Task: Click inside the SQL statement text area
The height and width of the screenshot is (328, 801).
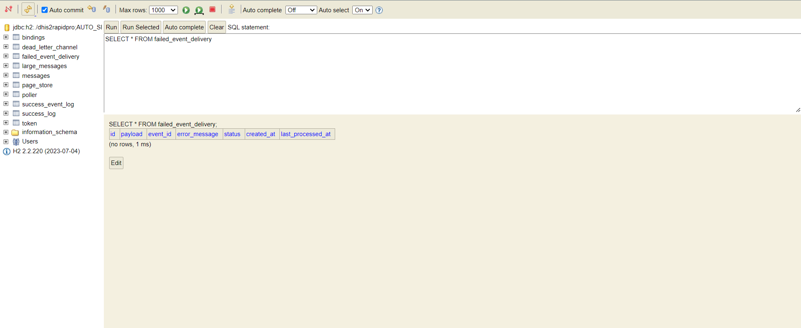Action: (407, 73)
